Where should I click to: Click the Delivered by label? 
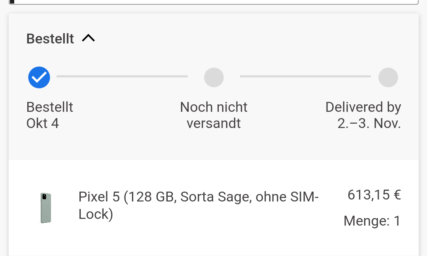[x=363, y=107]
